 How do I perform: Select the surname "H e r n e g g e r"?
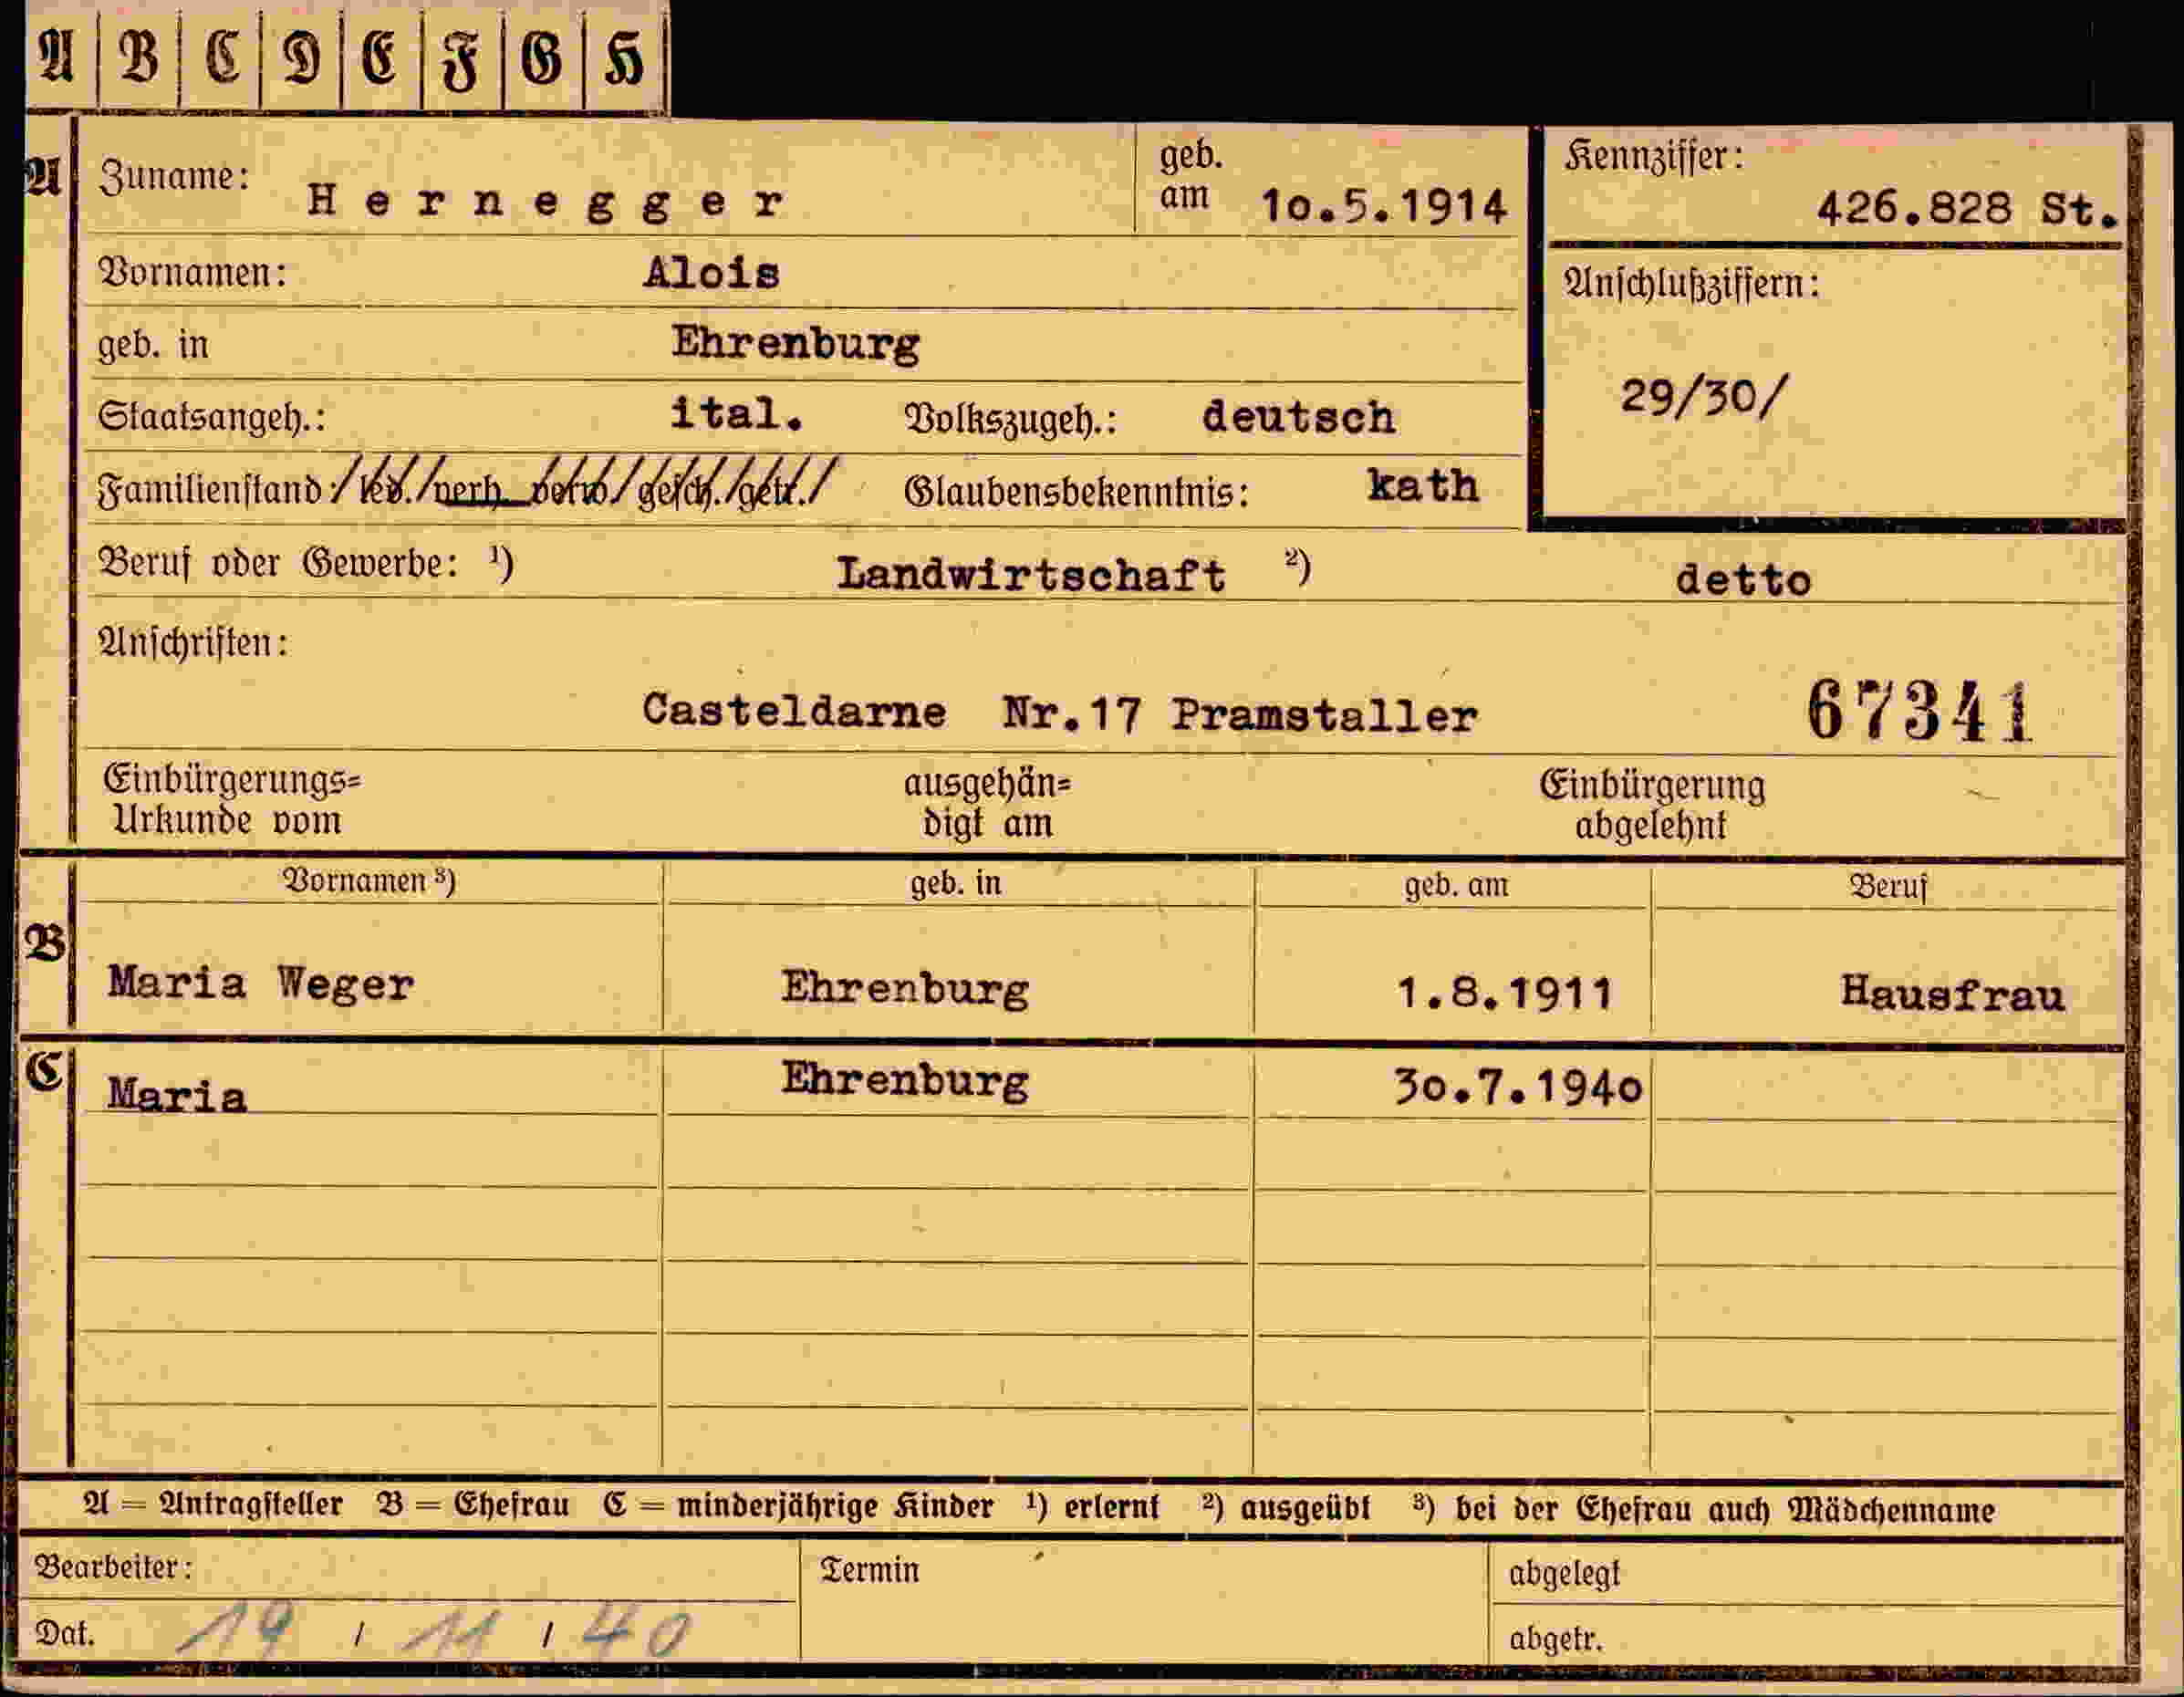pos(546,203)
